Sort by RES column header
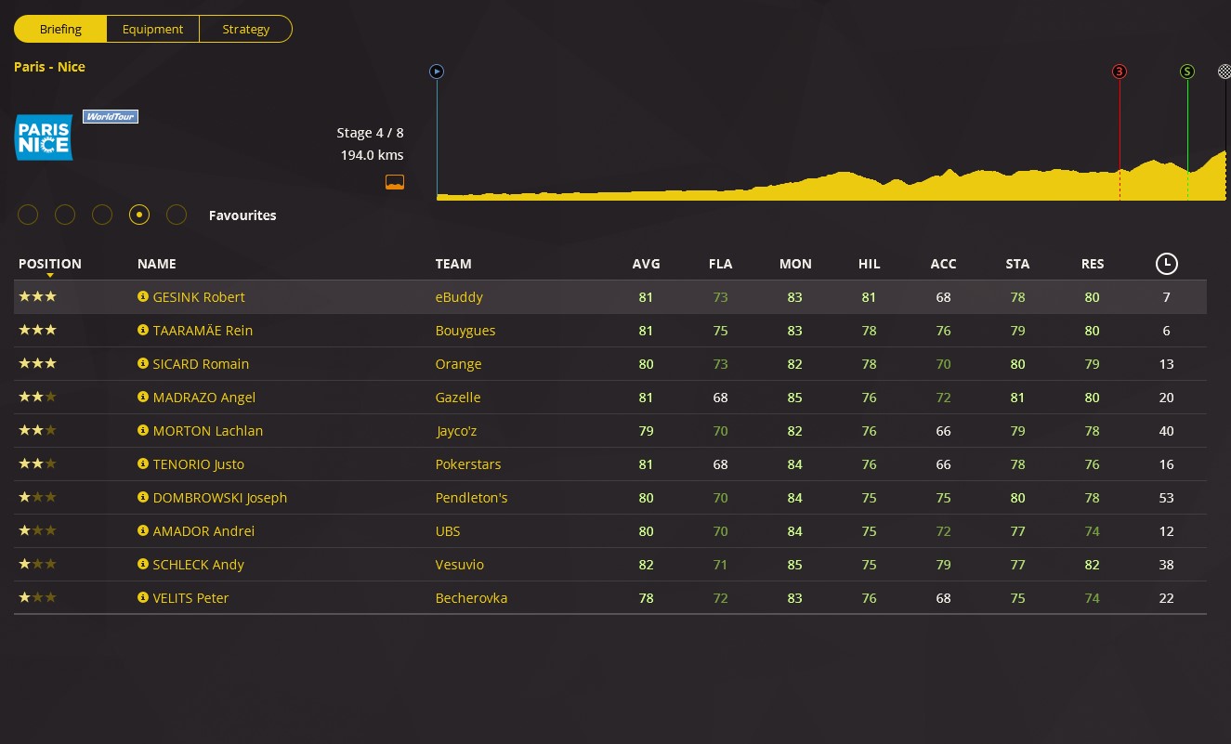The height and width of the screenshot is (744, 1231). (x=1093, y=264)
